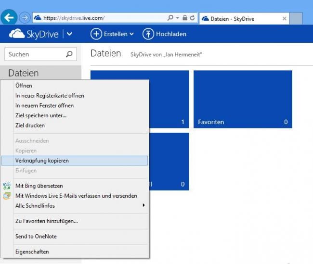Focus the Suchen search field
This screenshot has height=264, width=313.
coord(41,54)
